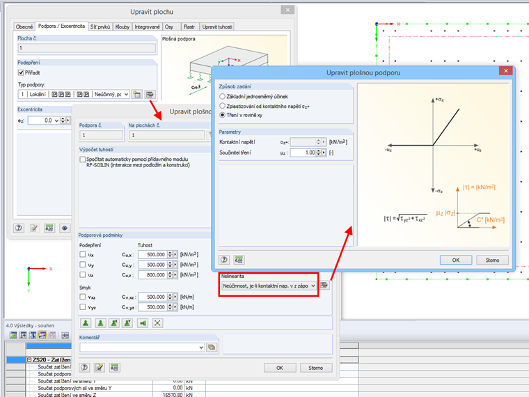Open help icon in plošná podpora dialog bottom
Image resolution: width=529 pixels, height=397 pixels.
click(x=84, y=367)
